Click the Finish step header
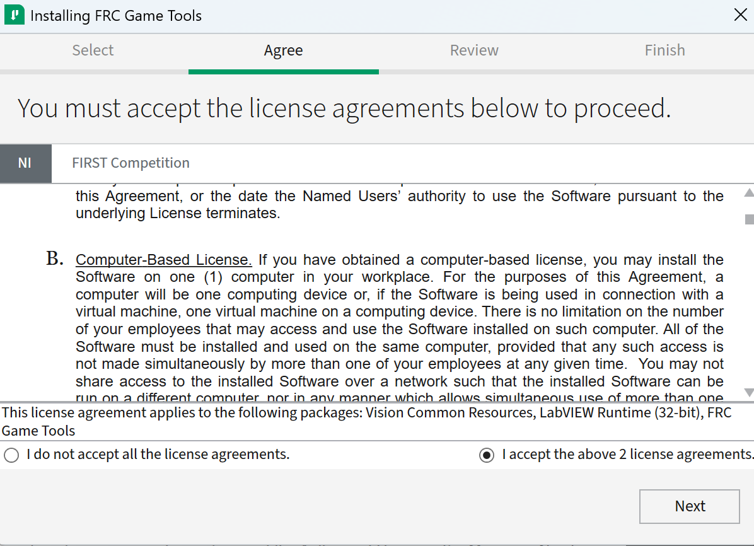754x546 pixels. coord(664,50)
